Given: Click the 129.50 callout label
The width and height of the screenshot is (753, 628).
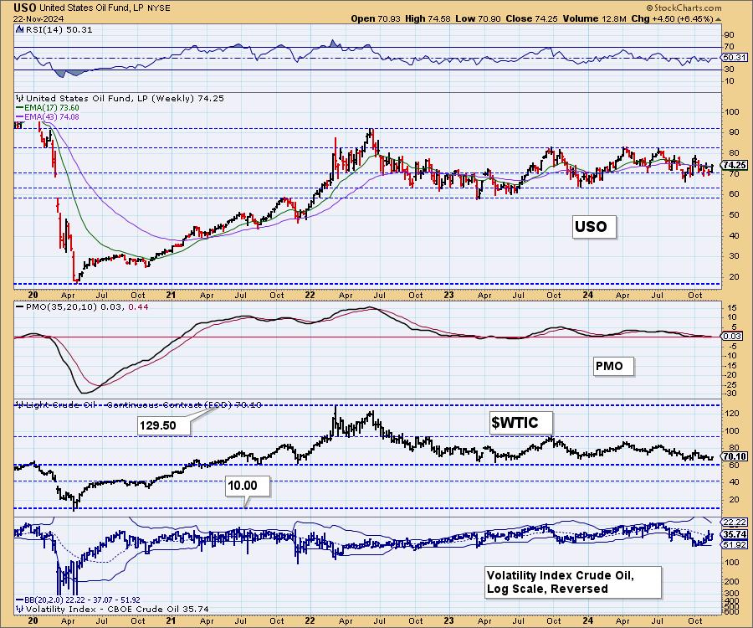Looking at the screenshot, I should tap(164, 425).
